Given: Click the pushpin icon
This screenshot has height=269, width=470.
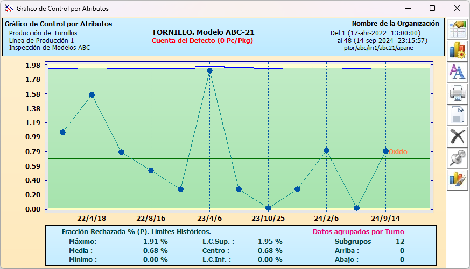Looking at the screenshot, I should (457, 158).
